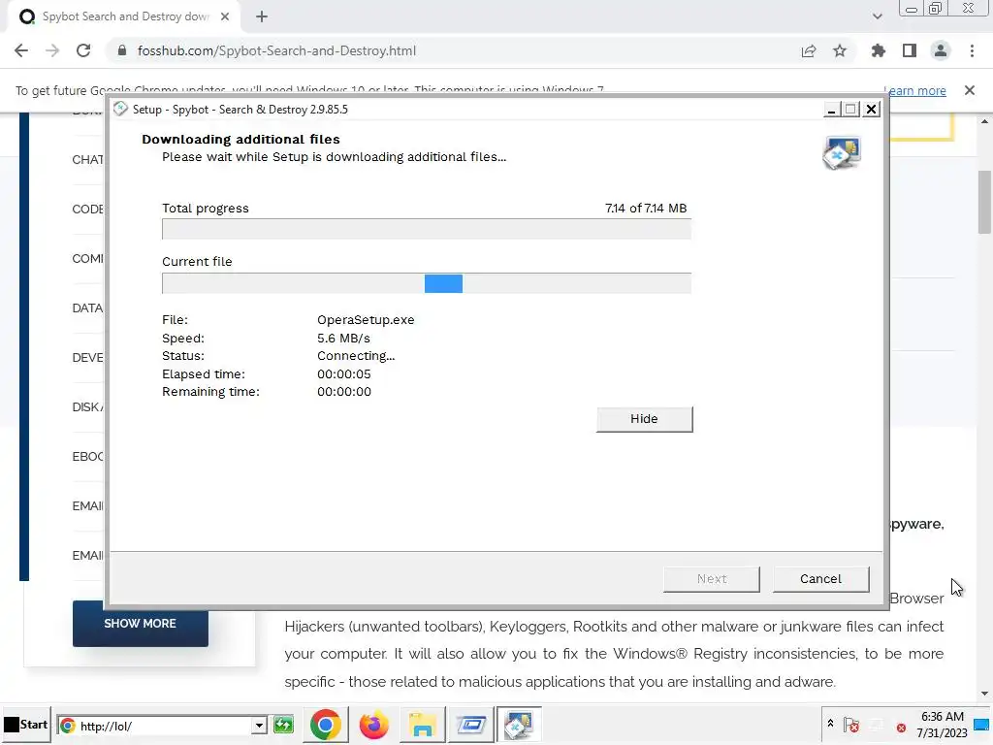Click the Current file progress bar
This screenshot has height=745, width=993.
tap(427, 283)
